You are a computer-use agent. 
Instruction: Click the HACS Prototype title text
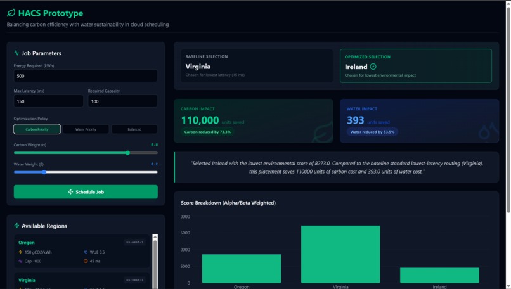pyautogui.click(x=51, y=13)
